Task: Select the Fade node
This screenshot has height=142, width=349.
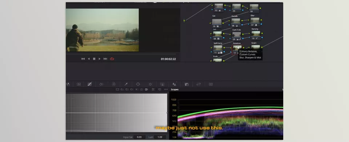Action: tap(217, 60)
